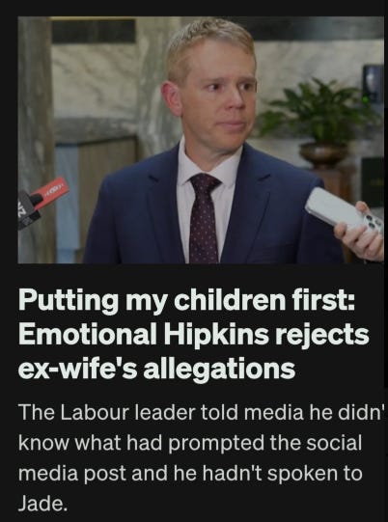Click the word 'children' in the headline
Image resolution: width=388 pixels, height=522 pixels.
point(230,300)
